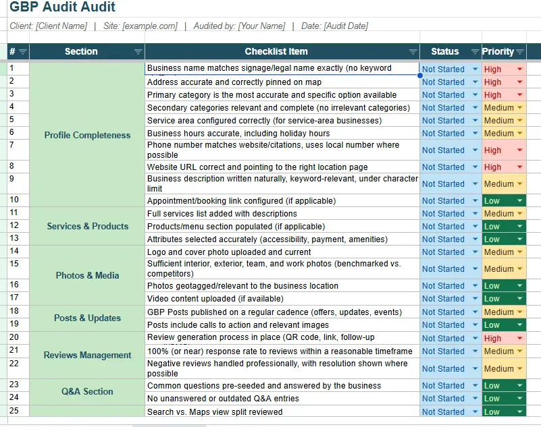
Task: Select 'Search vs. Maps view split' cell
Action: pos(282,411)
